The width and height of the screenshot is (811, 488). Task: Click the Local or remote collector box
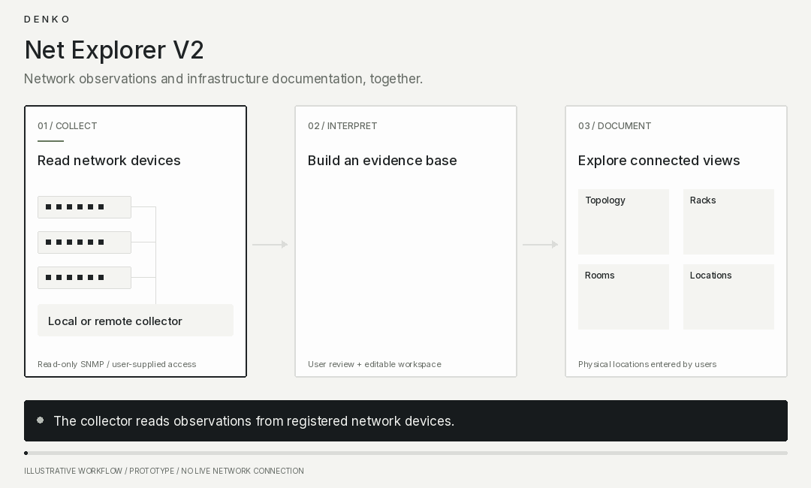135,321
